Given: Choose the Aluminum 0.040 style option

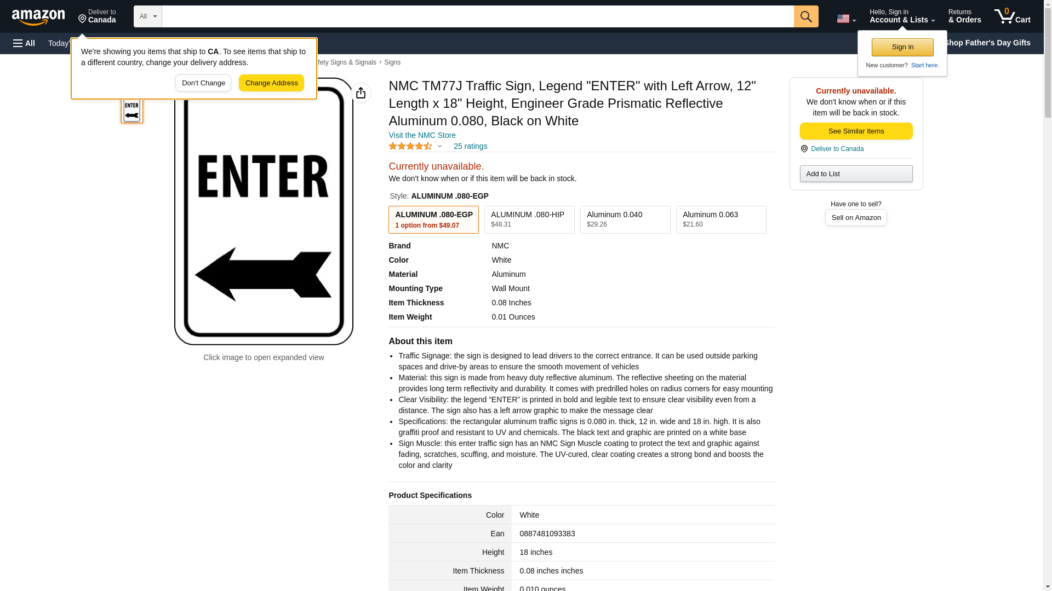Looking at the screenshot, I should point(625,219).
